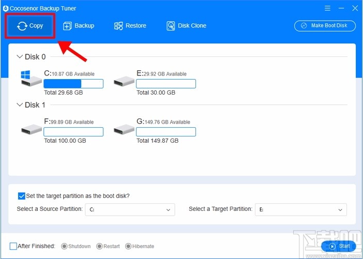The height and width of the screenshot is (259, 363).
Task: Click the E: drive usage bar
Action: click(166, 84)
